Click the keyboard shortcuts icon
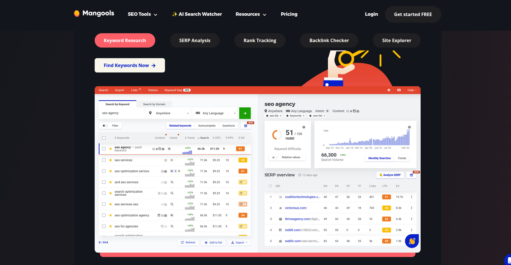The width and height of the screenshot is (511, 265). pos(399,90)
